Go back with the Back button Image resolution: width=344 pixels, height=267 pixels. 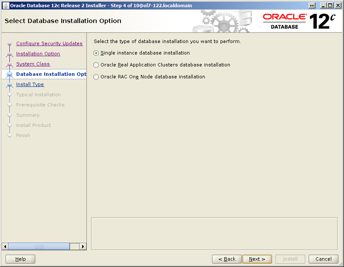coord(227,259)
